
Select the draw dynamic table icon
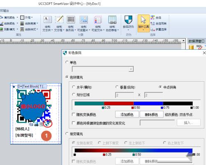tap(112, 20)
